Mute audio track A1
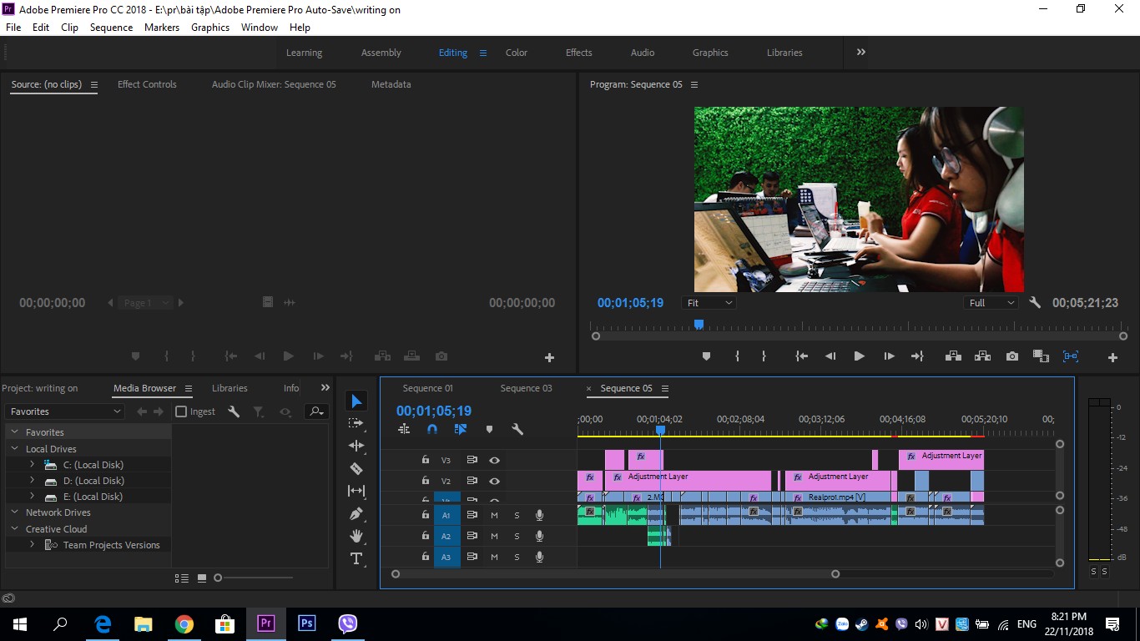 coord(494,515)
